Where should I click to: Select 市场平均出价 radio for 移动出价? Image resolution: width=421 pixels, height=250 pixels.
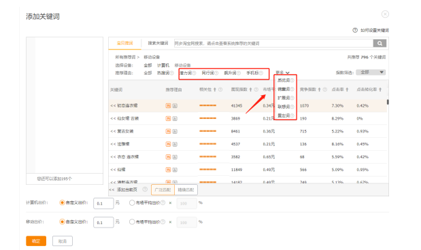(x=132, y=222)
